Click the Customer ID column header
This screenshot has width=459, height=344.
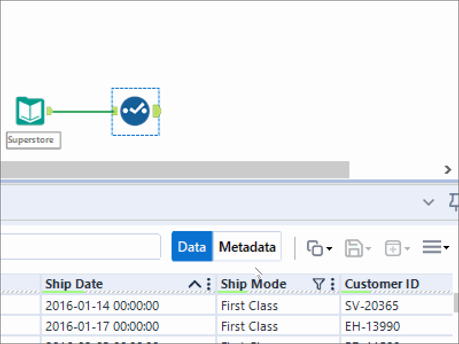coord(382,284)
